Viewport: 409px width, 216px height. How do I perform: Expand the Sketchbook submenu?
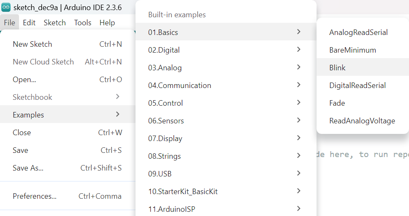tap(33, 97)
